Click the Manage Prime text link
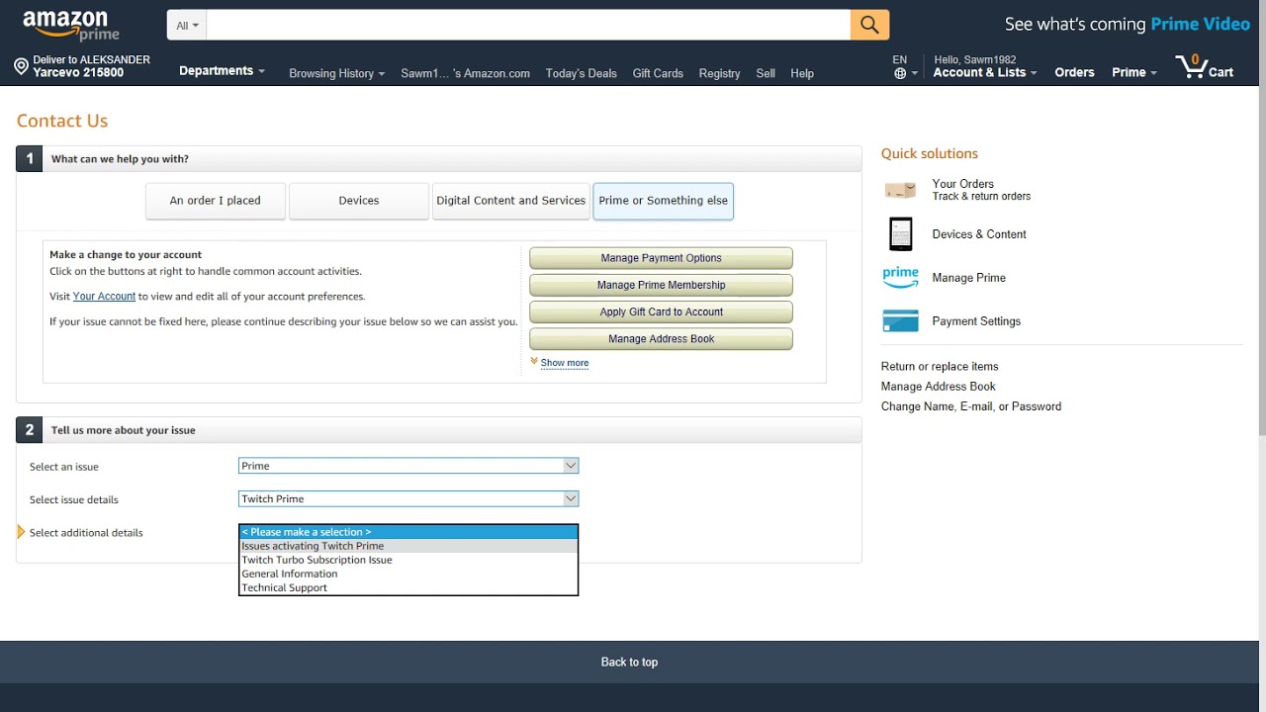The image size is (1266, 712). pyautogui.click(x=968, y=278)
